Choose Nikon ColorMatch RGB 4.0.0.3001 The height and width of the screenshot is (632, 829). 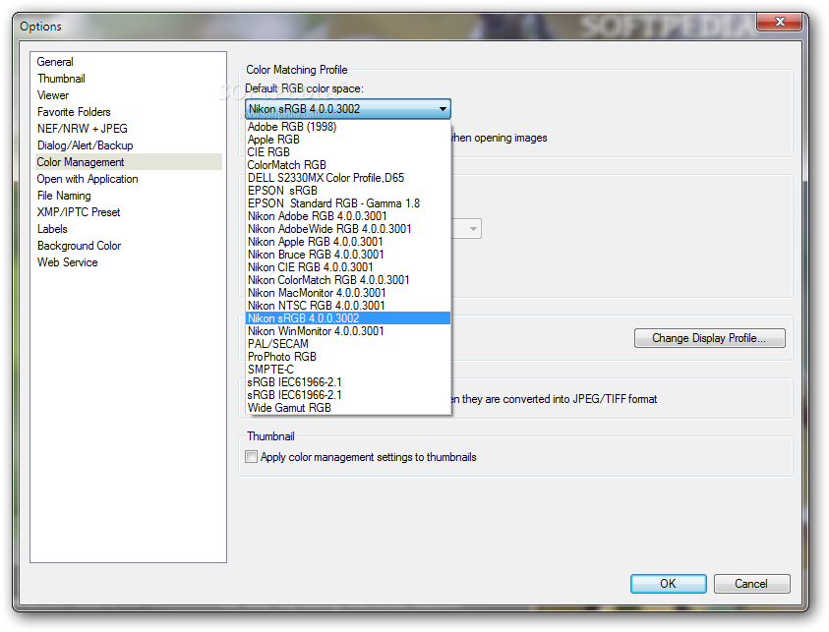pyautogui.click(x=348, y=280)
